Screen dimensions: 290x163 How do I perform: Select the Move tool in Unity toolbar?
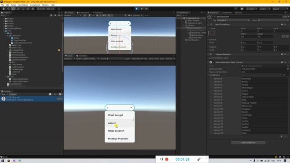[8, 9]
